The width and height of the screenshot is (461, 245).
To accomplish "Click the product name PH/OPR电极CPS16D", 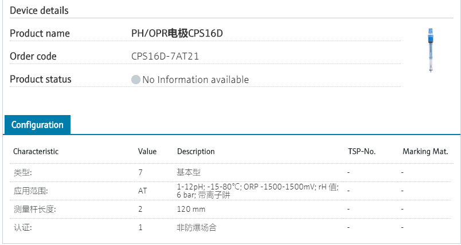I will pyautogui.click(x=177, y=33).
